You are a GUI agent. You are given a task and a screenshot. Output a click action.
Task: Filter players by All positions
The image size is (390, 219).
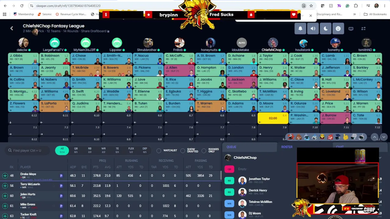coord(62,150)
